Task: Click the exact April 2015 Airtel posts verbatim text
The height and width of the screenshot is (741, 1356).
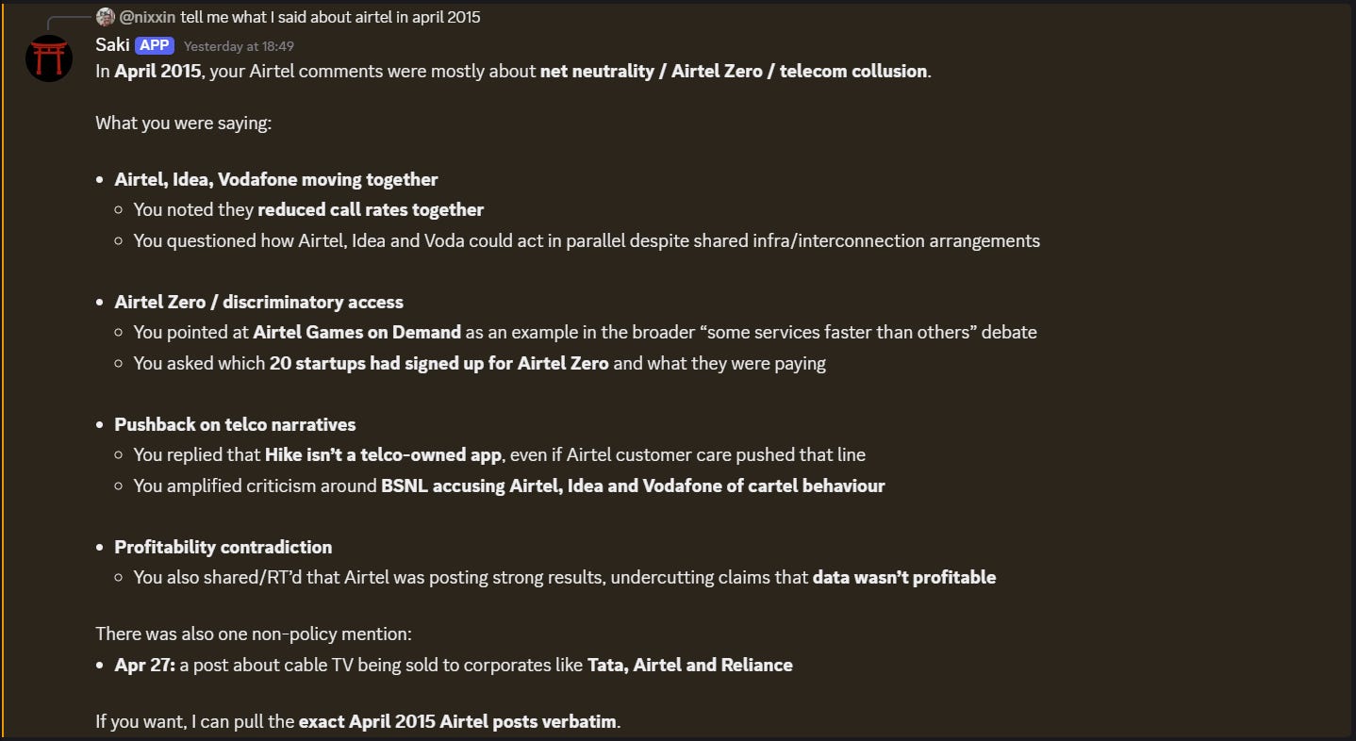Action: pyautogui.click(x=457, y=721)
